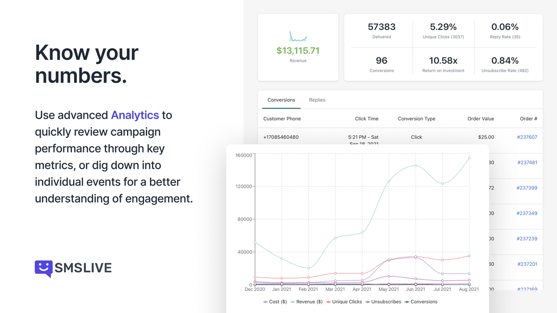Screen dimensions: 557x313
Task: Select the Revenue data point for May 2021
Action: 389,181
